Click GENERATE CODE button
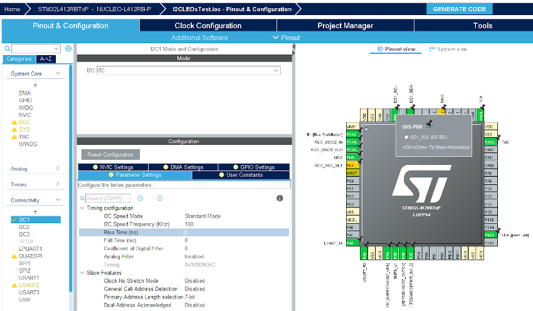 coord(459,9)
